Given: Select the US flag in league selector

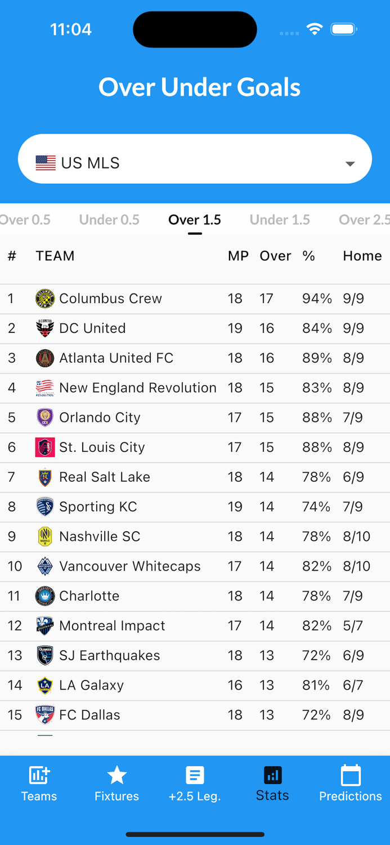Looking at the screenshot, I should pyautogui.click(x=45, y=162).
